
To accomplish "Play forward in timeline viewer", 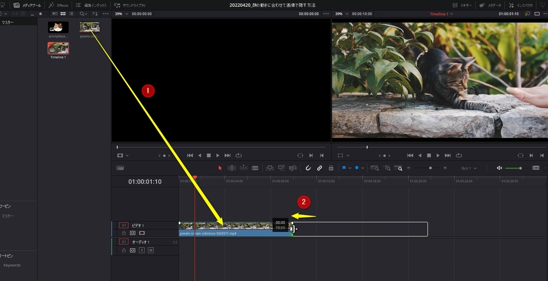I will (438, 155).
